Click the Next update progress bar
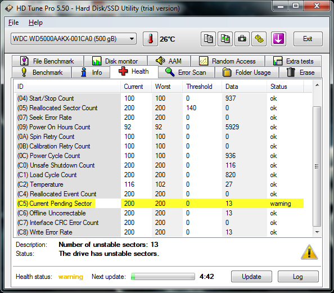Screen dimensions: 334x293 tap(163, 277)
